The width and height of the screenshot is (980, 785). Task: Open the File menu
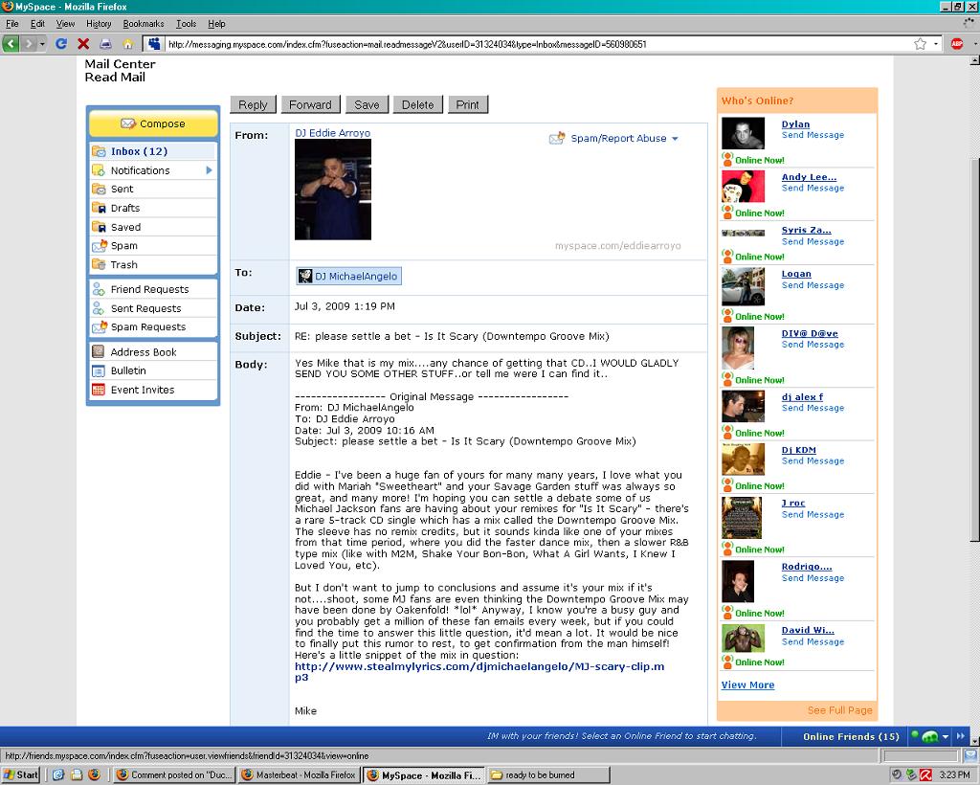click(11, 24)
